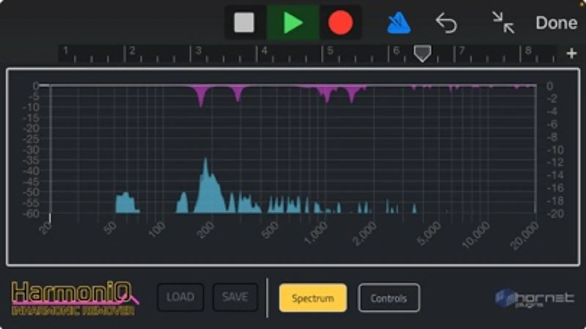
Task: Click the -60 level axis label
Action: [x=31, y=213]
